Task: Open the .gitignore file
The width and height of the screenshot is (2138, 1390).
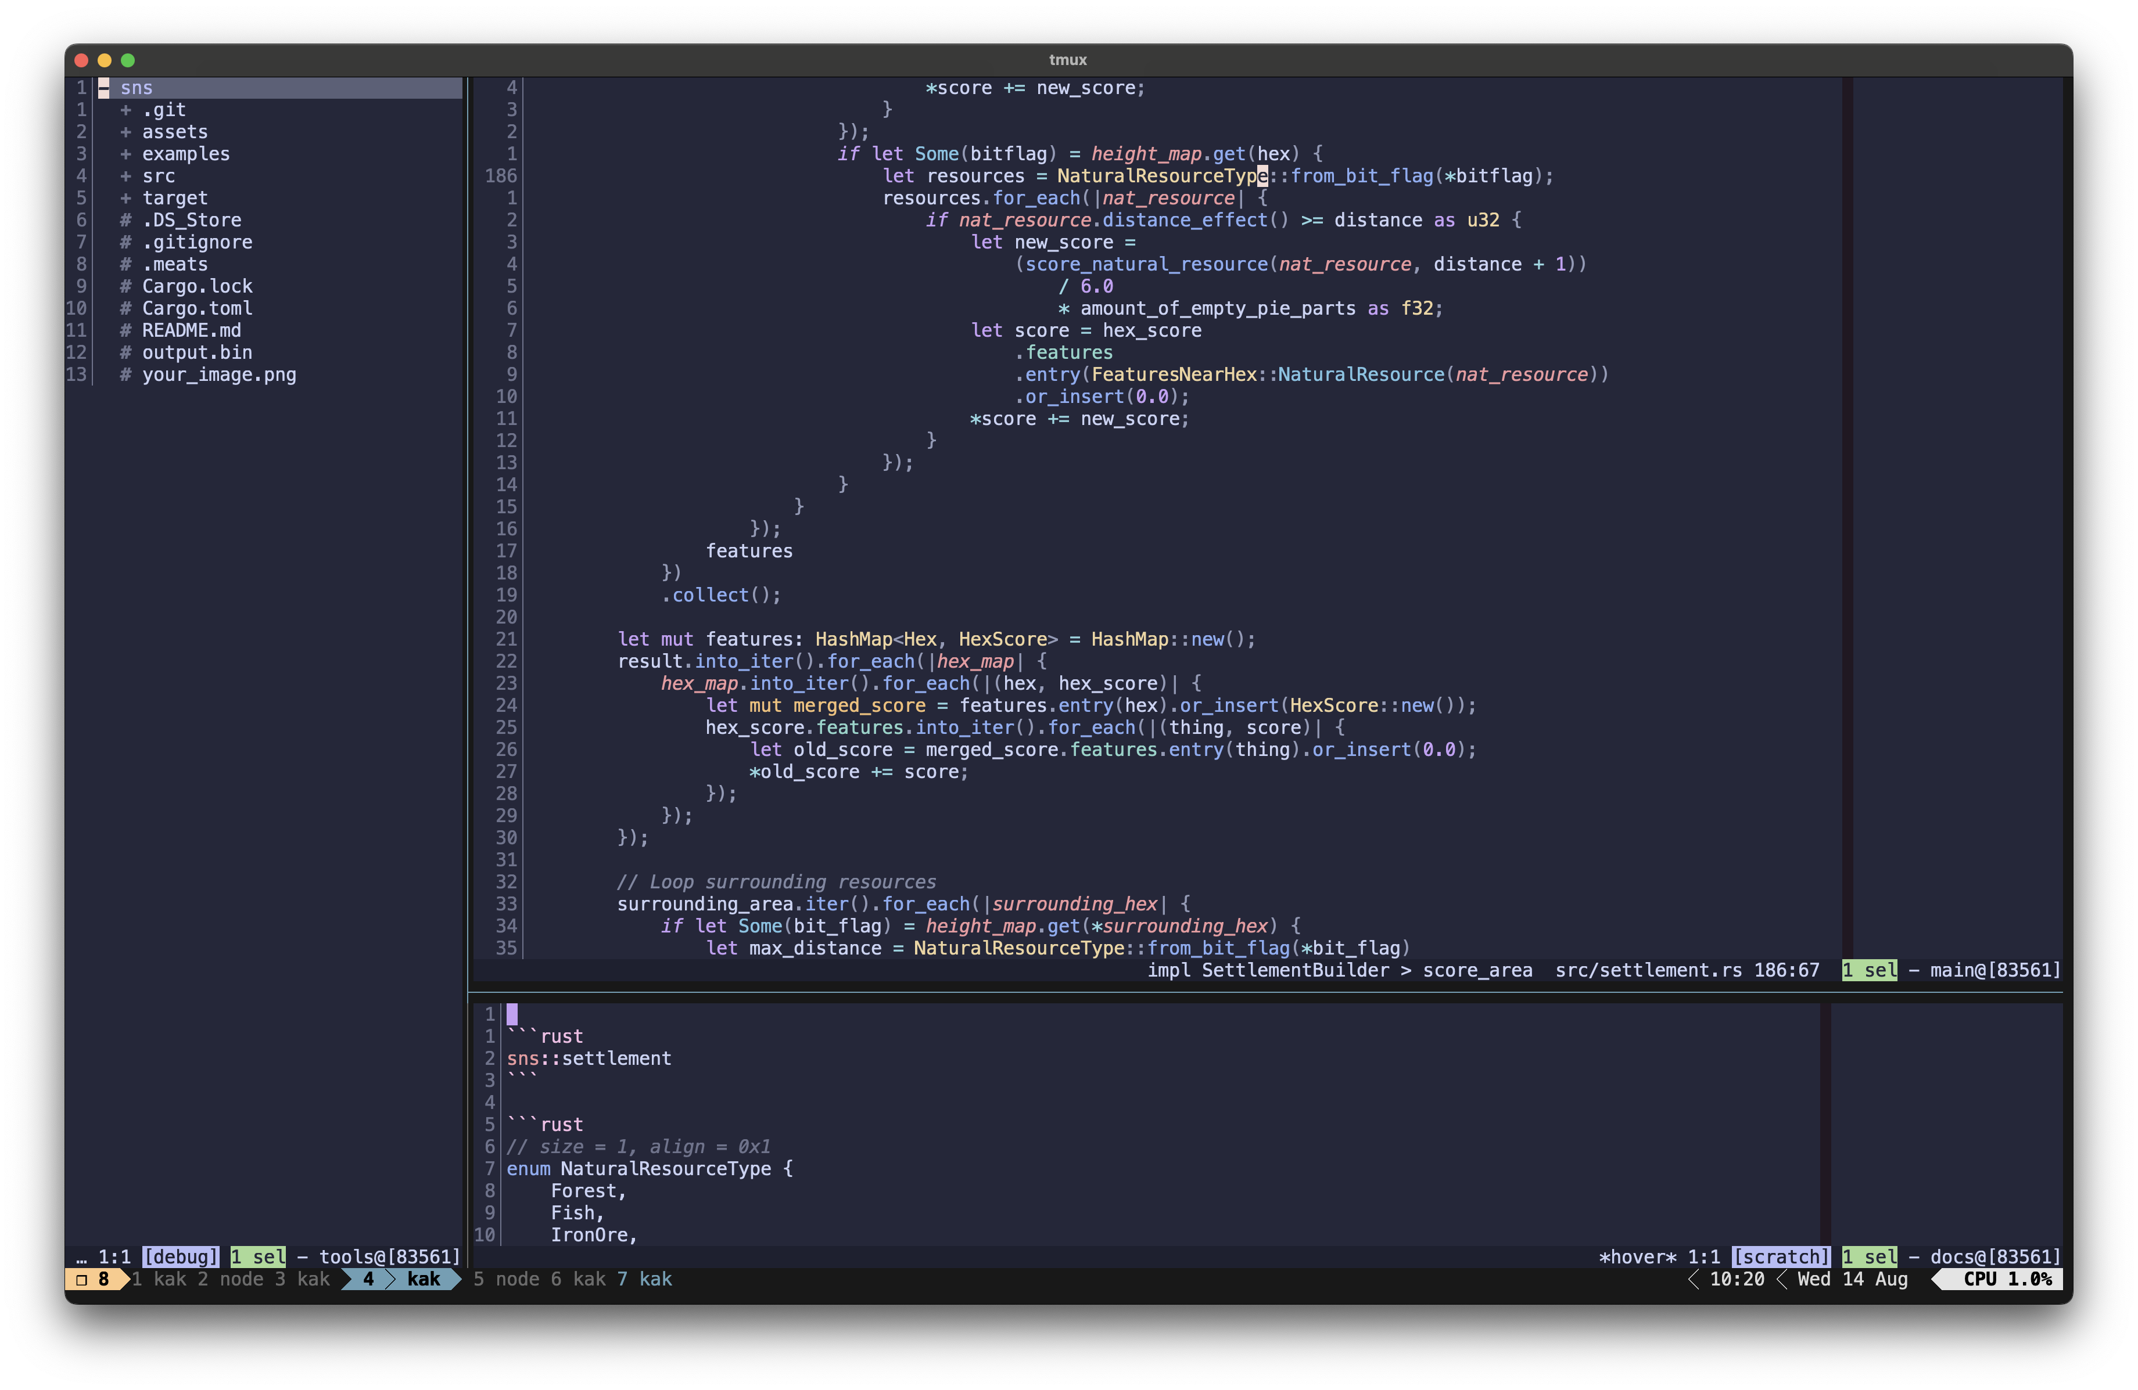Action: pos(197,243)
